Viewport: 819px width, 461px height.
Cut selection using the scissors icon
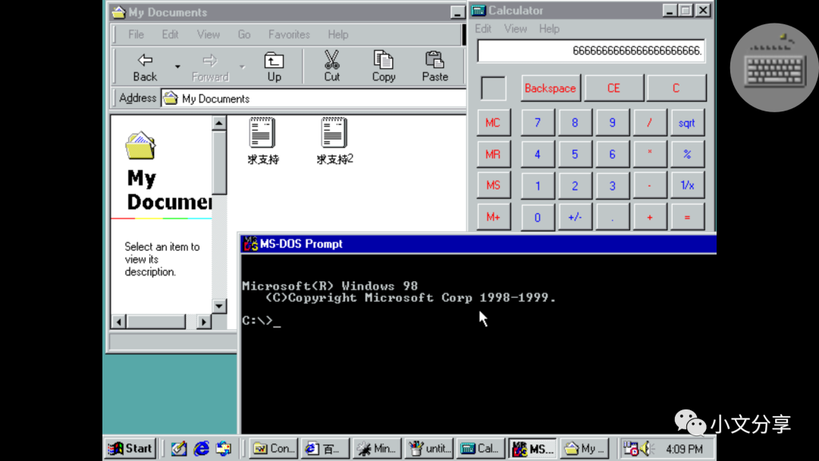331,67
